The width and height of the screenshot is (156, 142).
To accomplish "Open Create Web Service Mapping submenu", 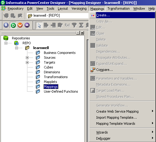I will [122, 111].
